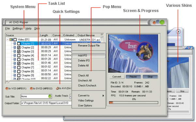Open User Options from popup menu

[89, 105]
